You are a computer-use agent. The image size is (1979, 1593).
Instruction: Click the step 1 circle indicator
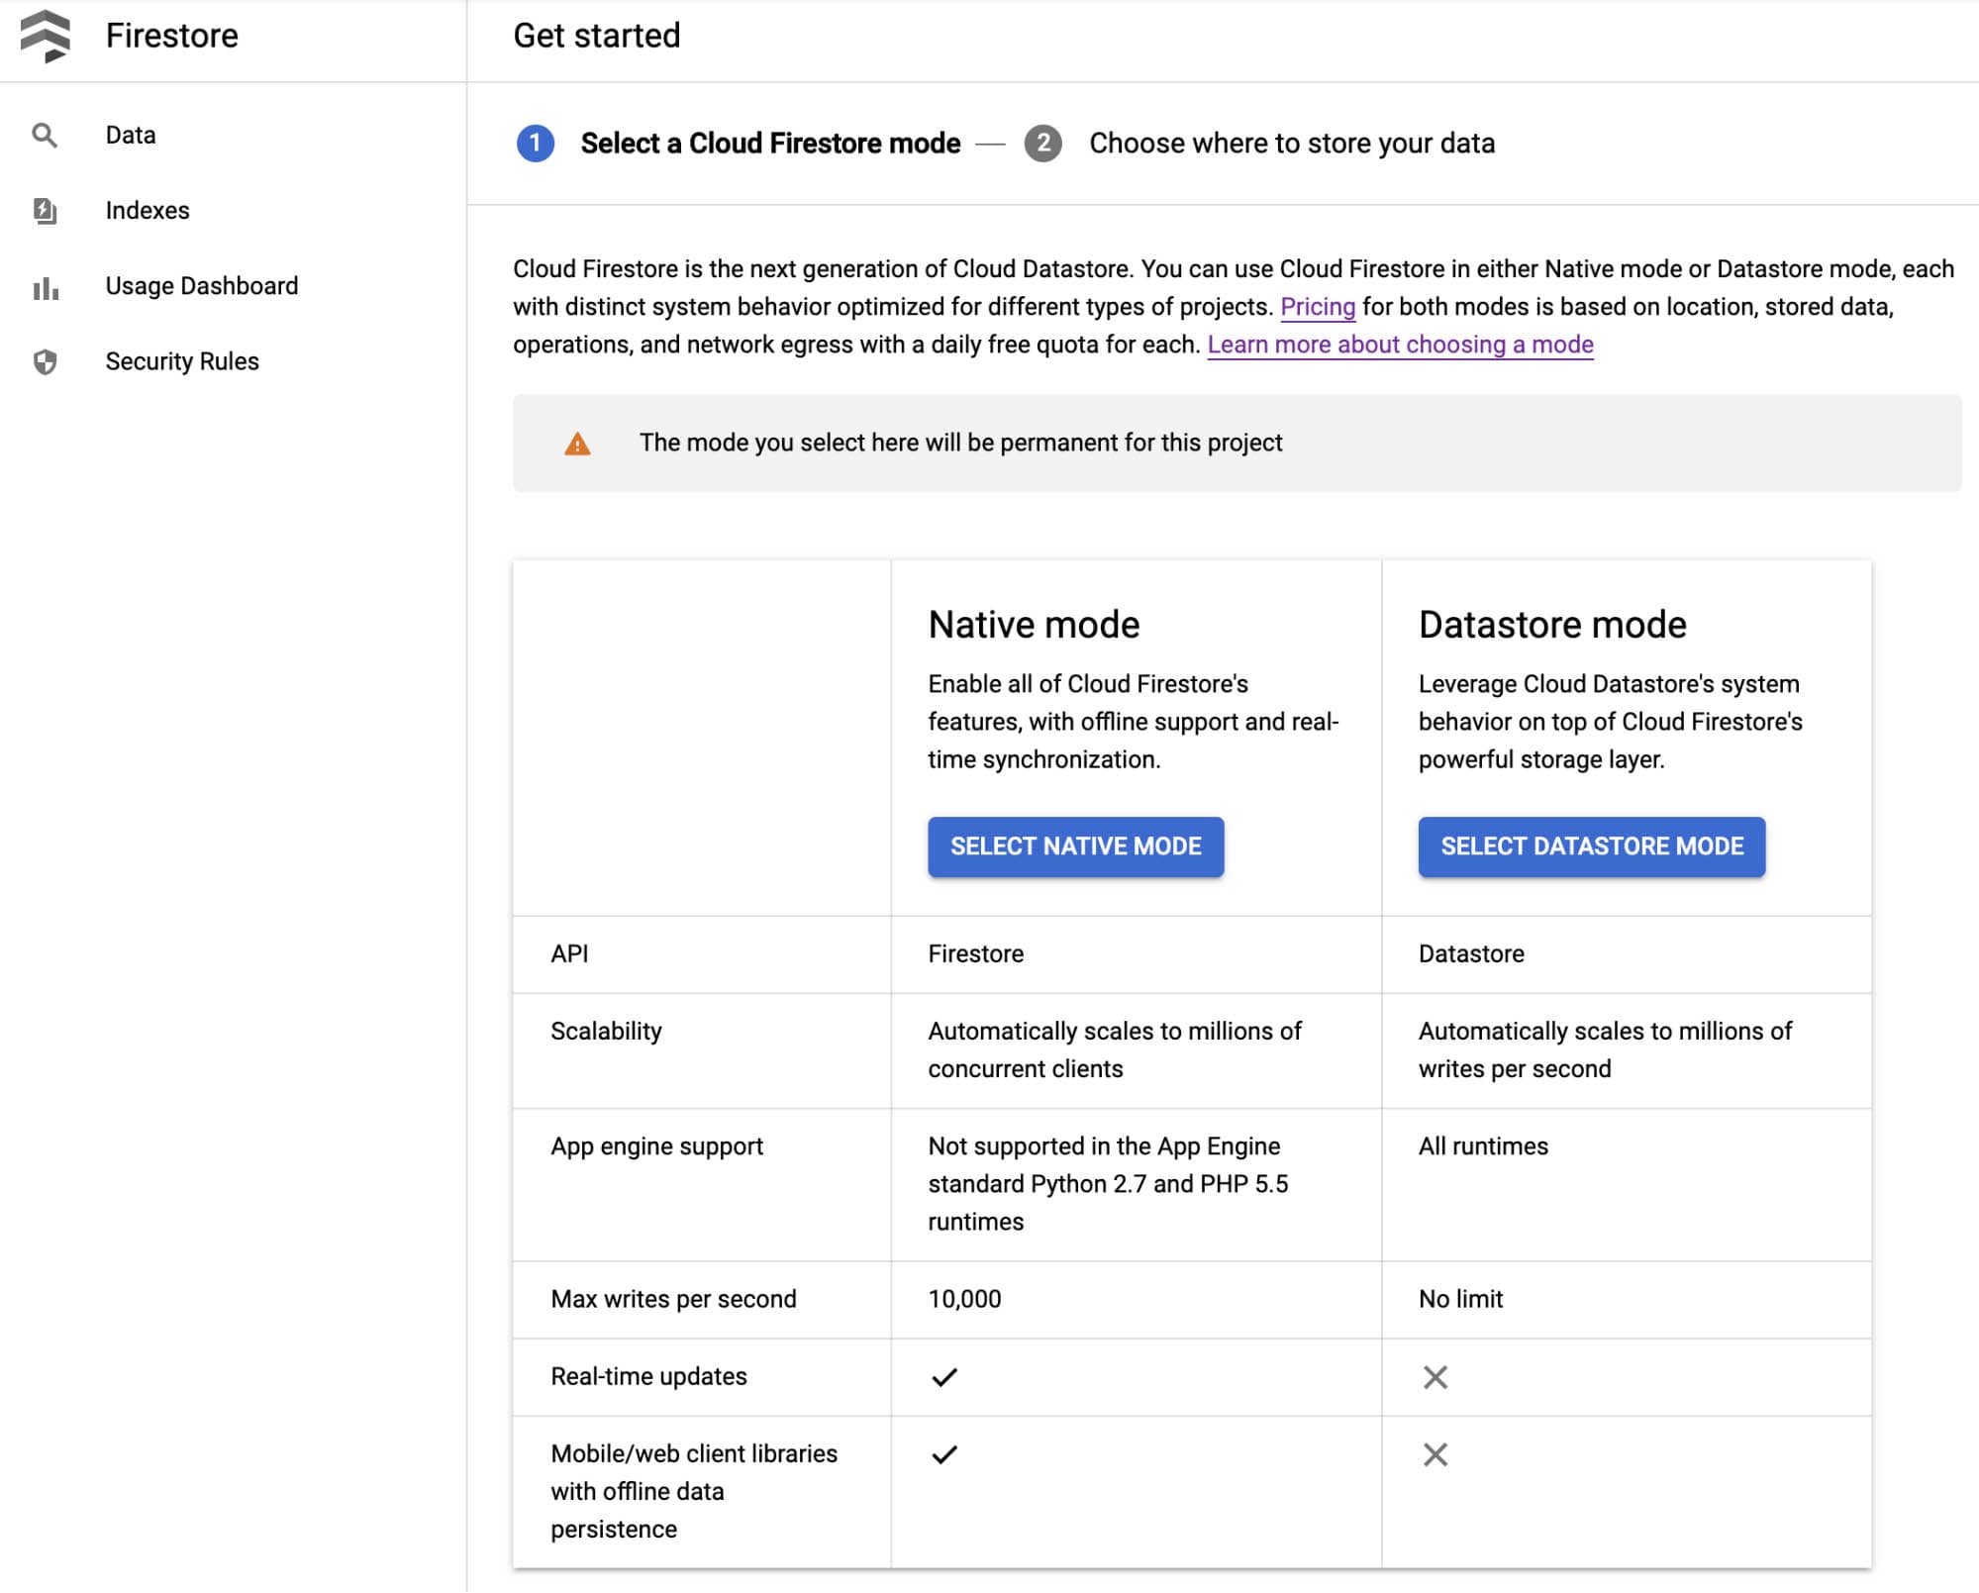tap(535, 144)
